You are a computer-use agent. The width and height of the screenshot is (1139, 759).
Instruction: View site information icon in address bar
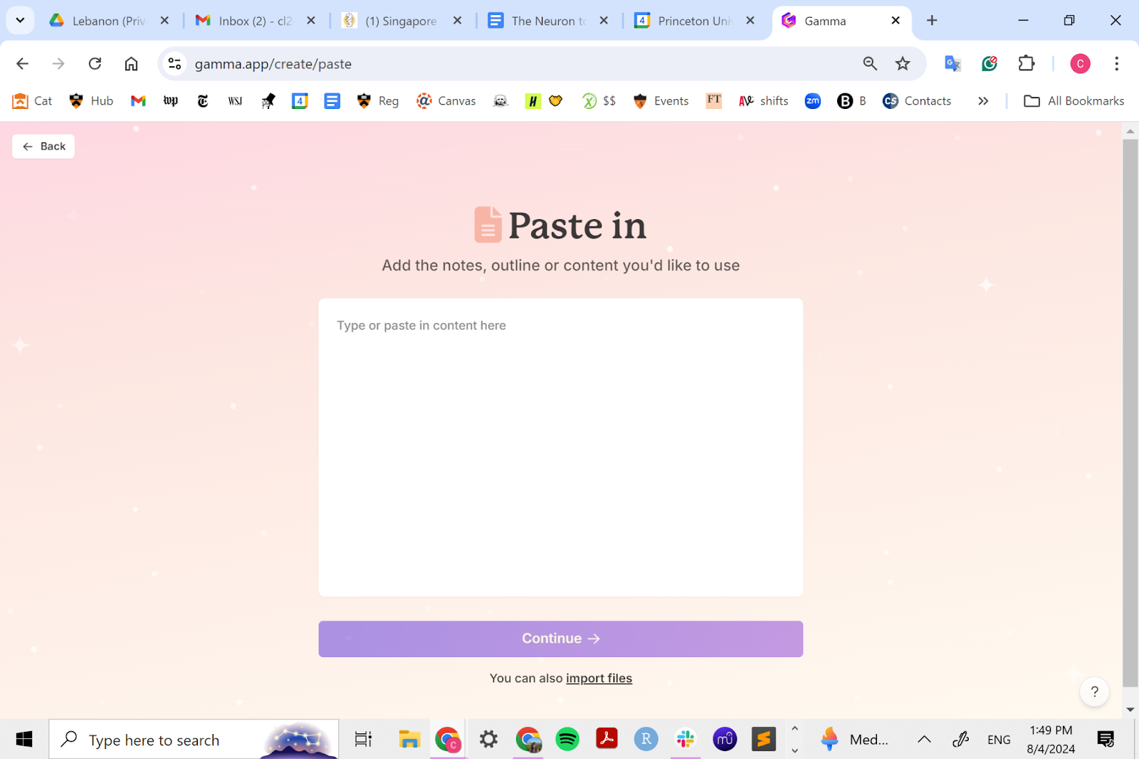174,64
